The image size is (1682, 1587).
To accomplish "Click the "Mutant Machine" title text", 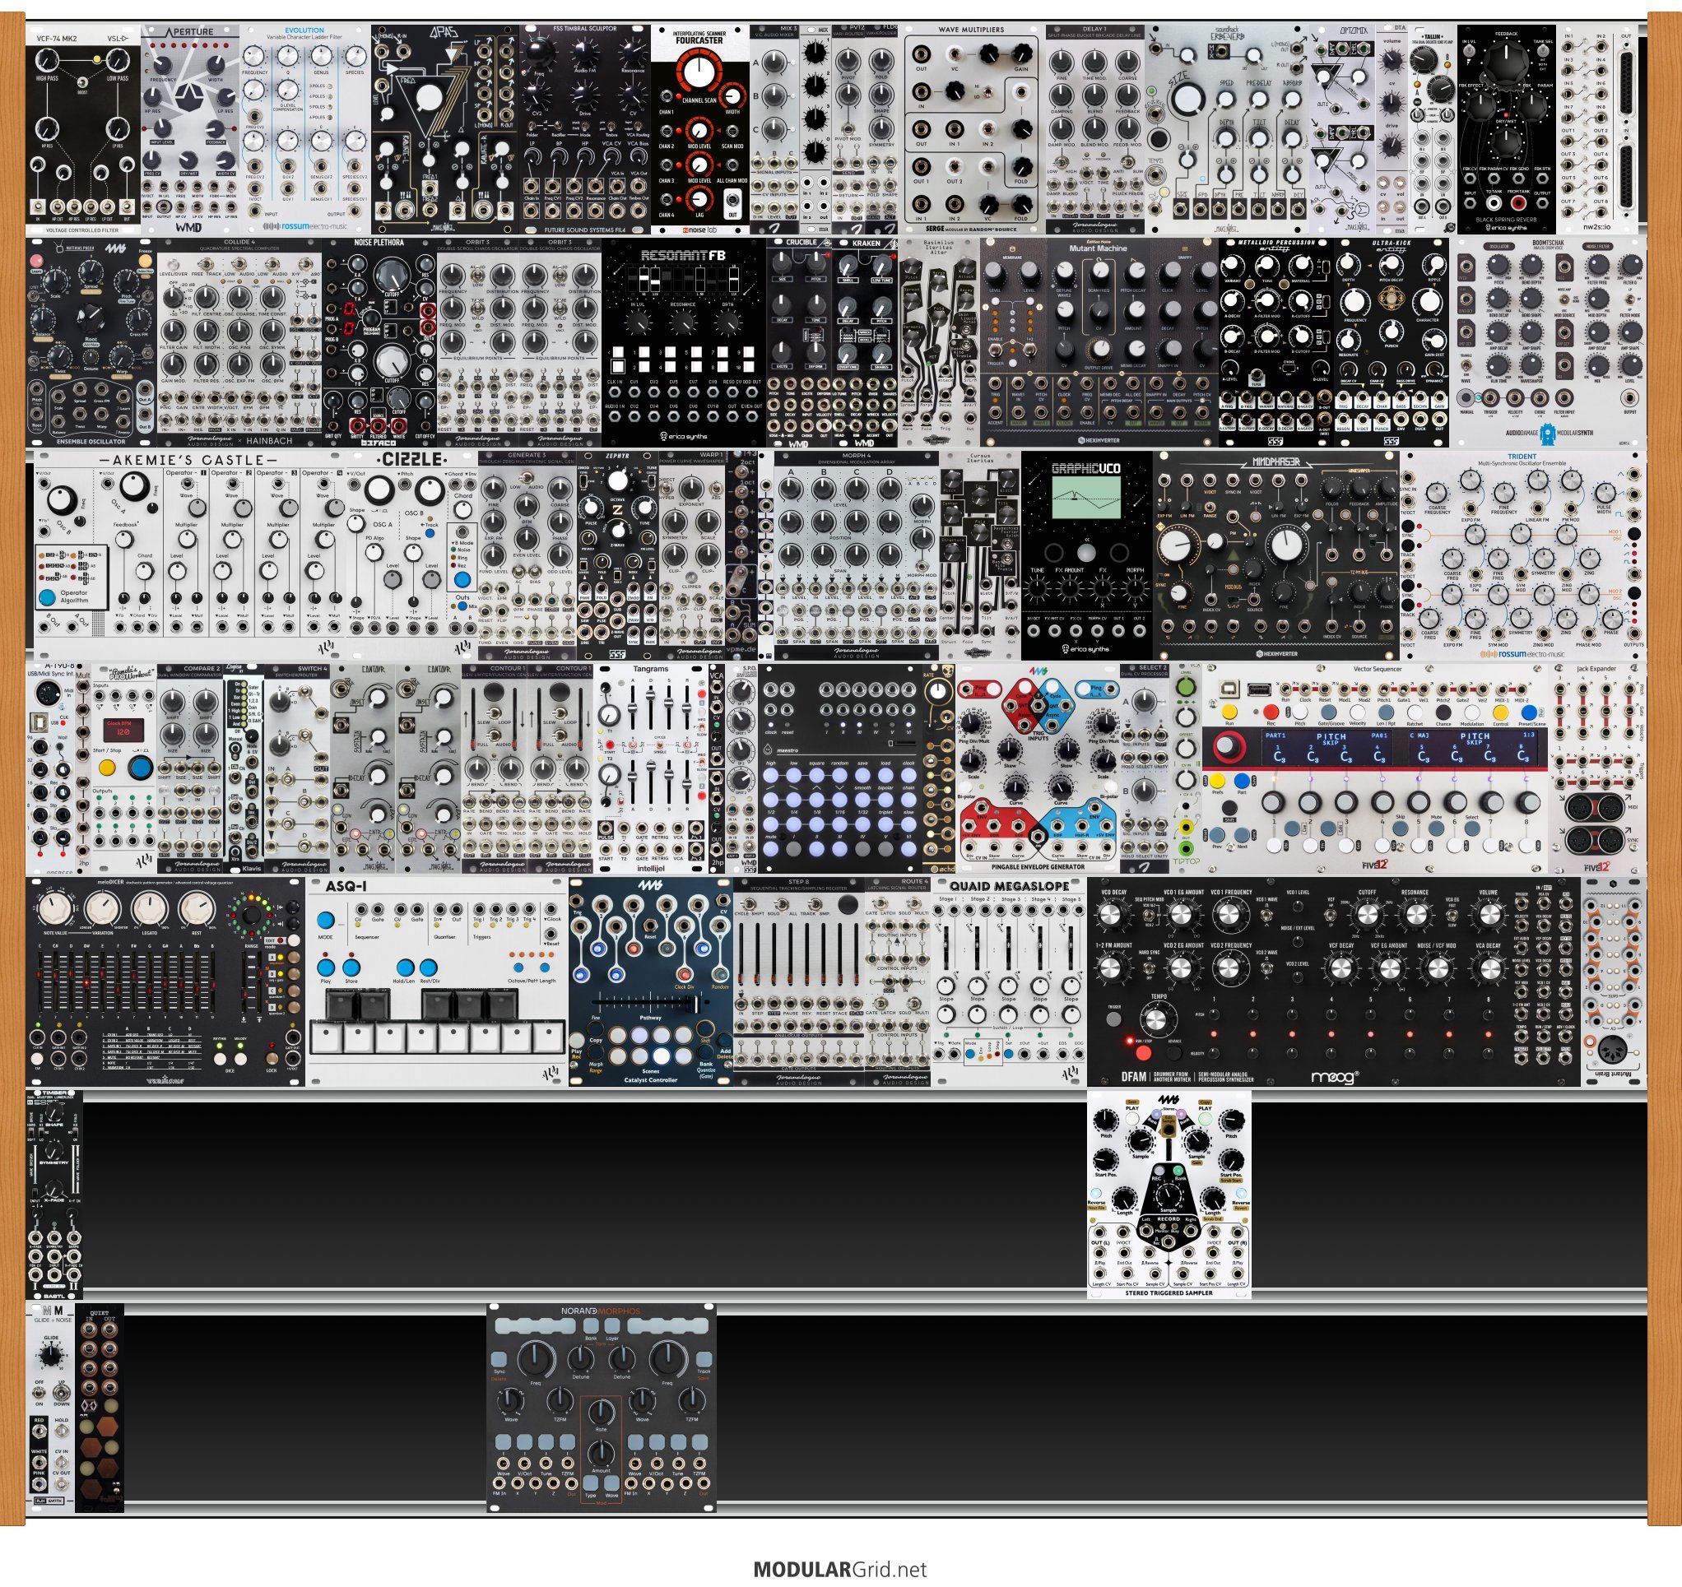I will click(1098, 248).
